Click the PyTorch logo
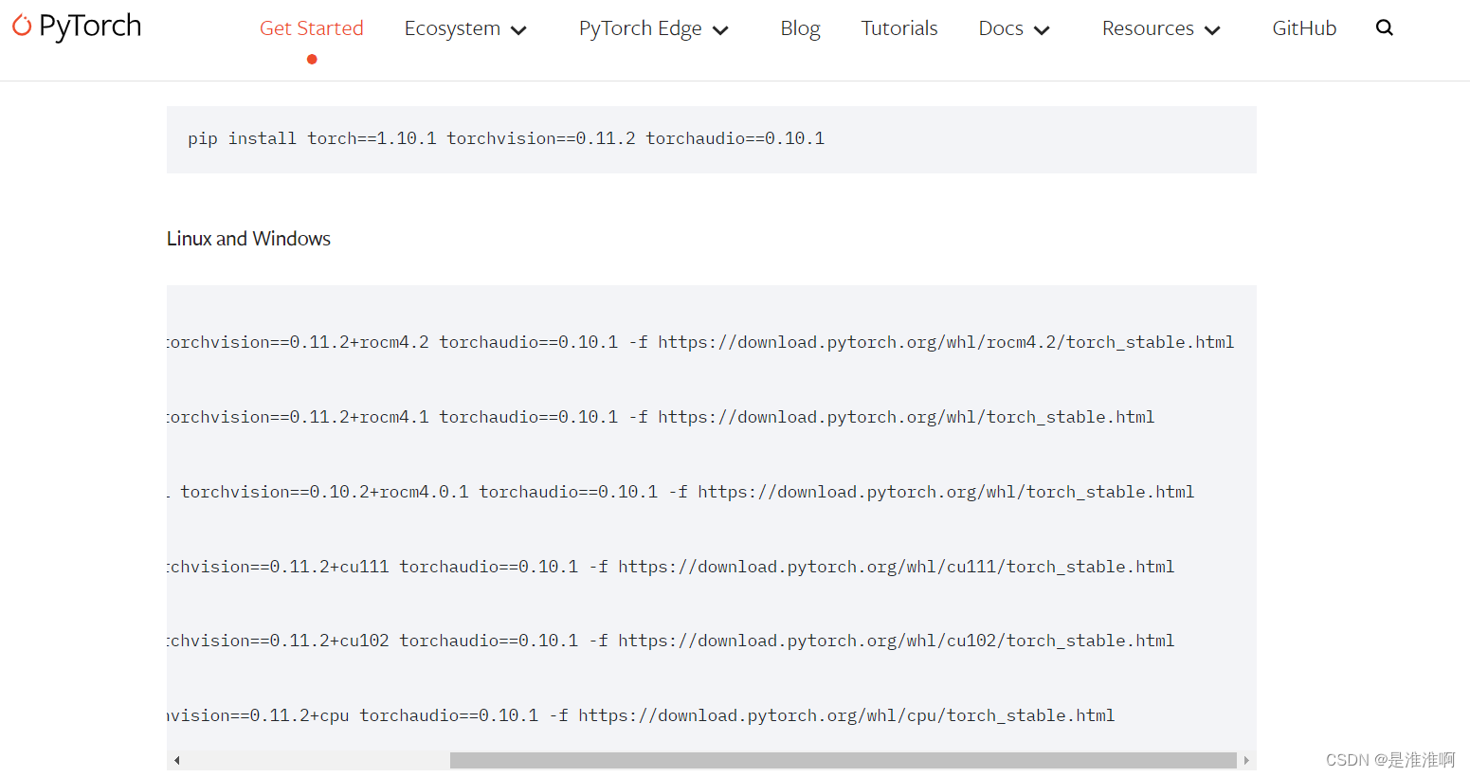Image resolution: width=1470 pixels, height=777 pixels. pyautogui.click(x=76, y=27)
